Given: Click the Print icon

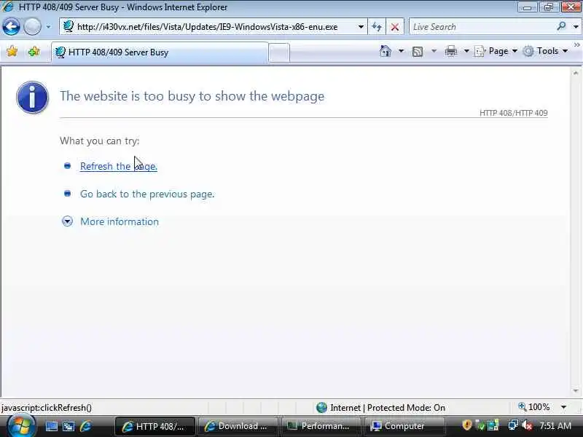Looking at the screenshot, I should 450,51.
